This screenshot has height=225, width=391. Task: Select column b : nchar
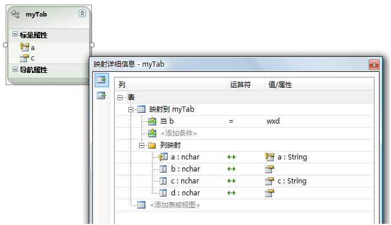pos(186,169)
